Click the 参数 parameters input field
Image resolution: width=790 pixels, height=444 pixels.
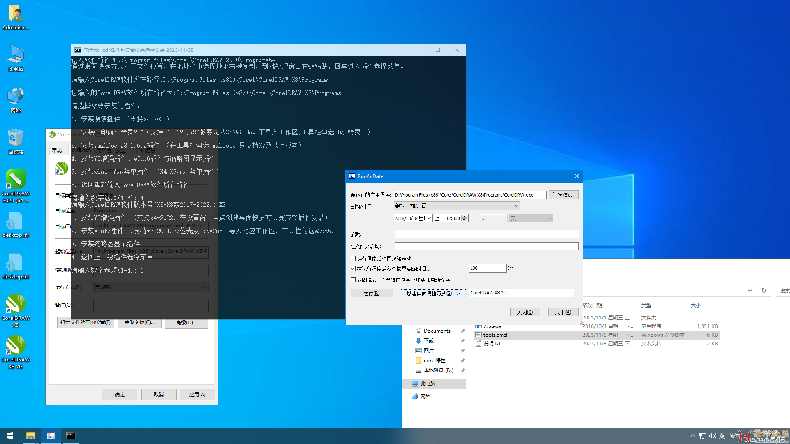[486, 234]
